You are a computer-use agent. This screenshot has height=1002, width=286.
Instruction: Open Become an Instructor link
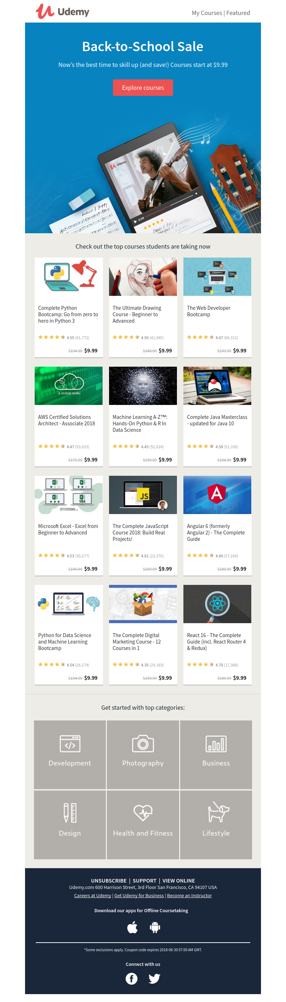coord(189,895)
